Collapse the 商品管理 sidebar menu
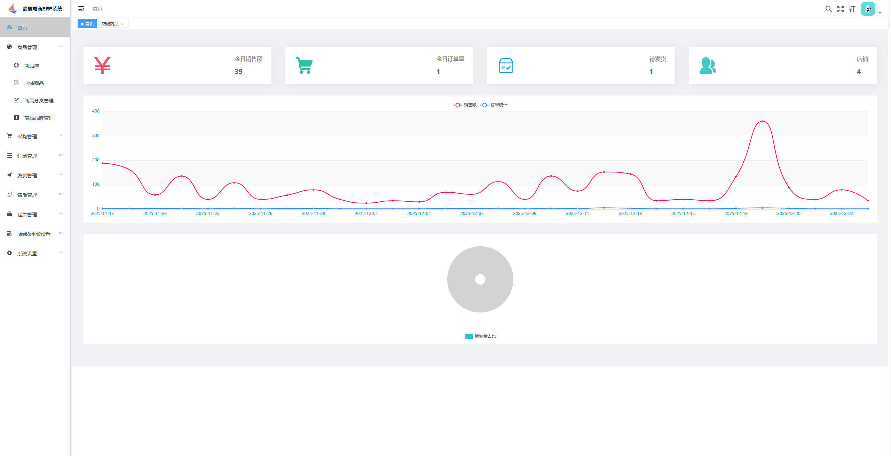This screenshot has height=456, width=891. [35, 47]
